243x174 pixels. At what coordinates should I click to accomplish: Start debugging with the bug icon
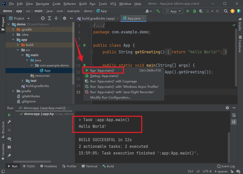point(195,11)
